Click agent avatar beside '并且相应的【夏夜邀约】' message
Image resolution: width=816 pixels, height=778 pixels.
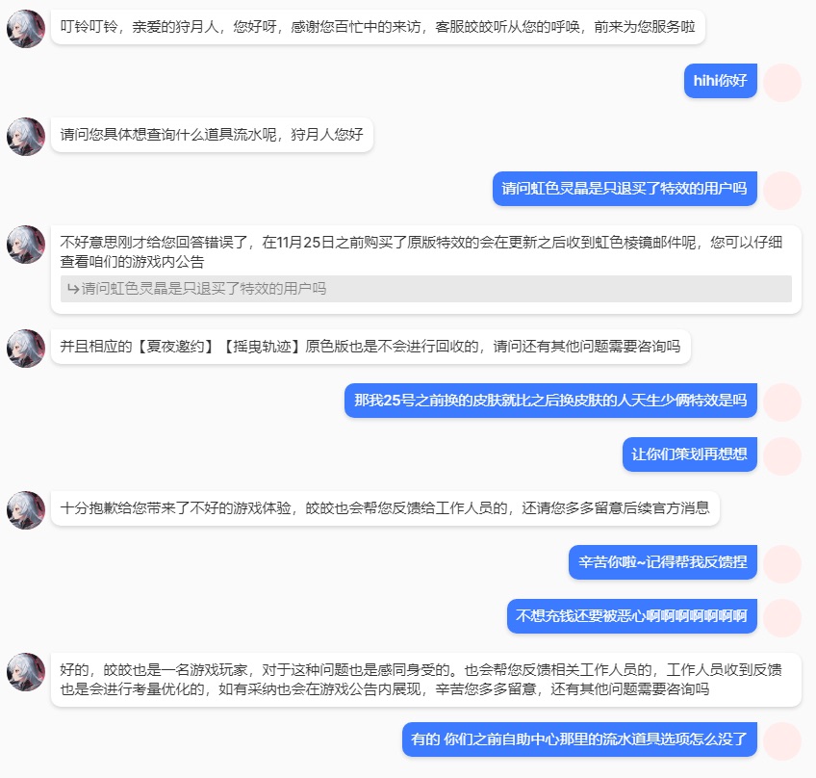coord(26,349)
